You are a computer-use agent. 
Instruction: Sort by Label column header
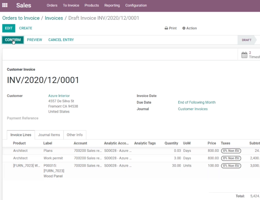click(x=47, y=143)
